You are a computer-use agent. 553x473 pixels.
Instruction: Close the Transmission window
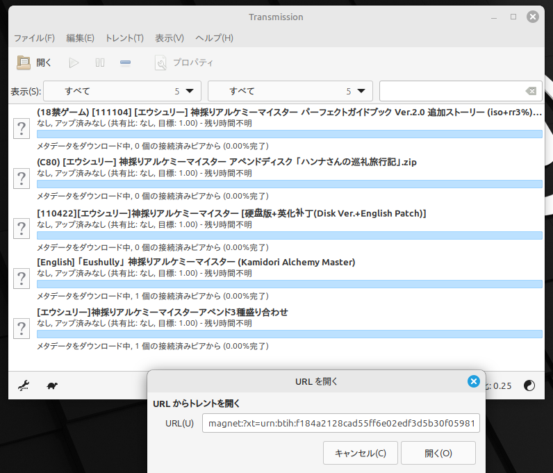pyautogui.click(x=533, y=17)
